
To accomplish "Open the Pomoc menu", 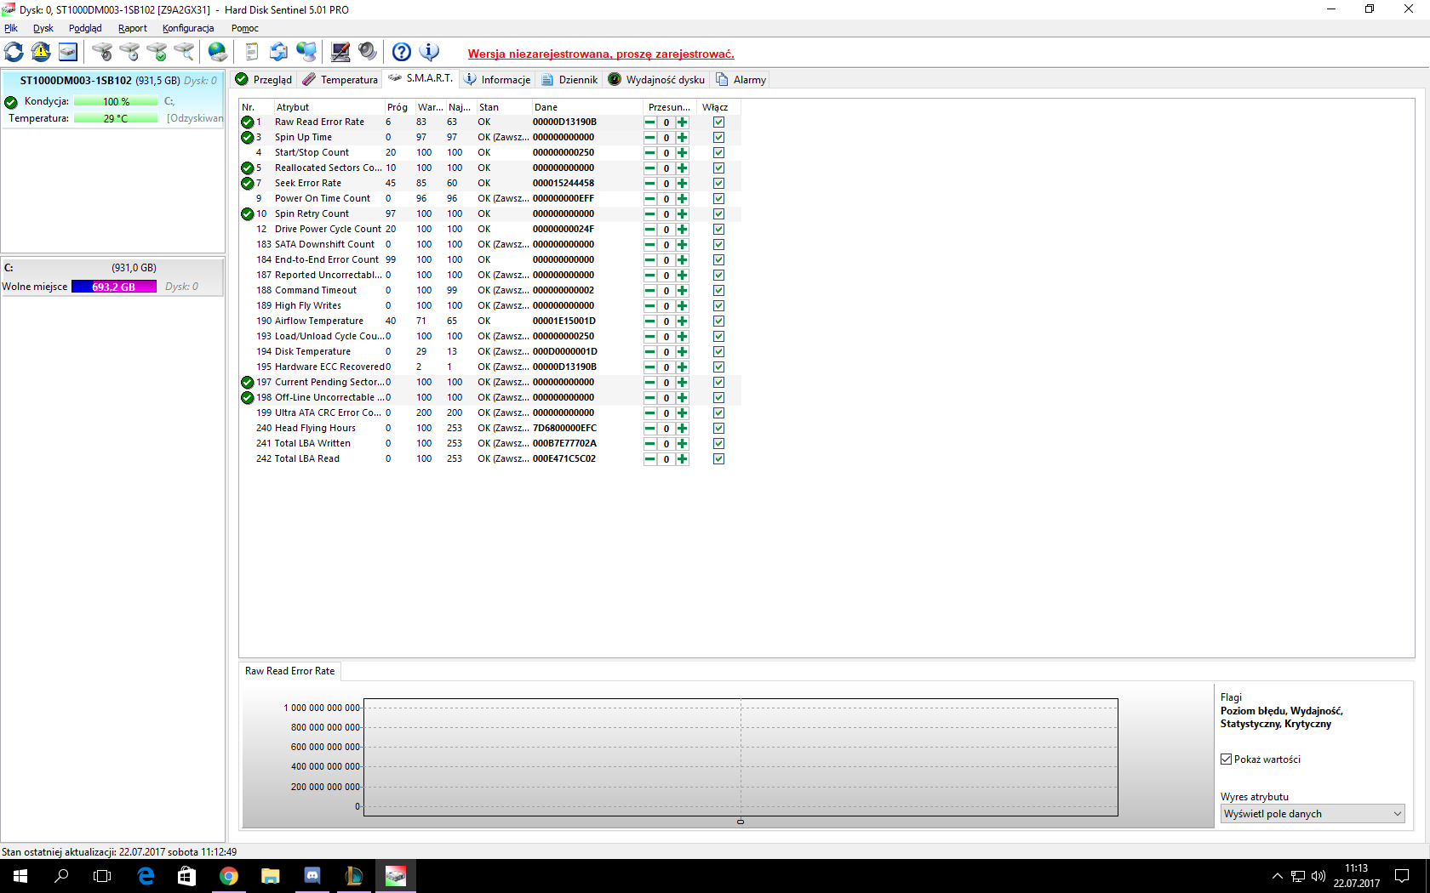I will point(245,28).
